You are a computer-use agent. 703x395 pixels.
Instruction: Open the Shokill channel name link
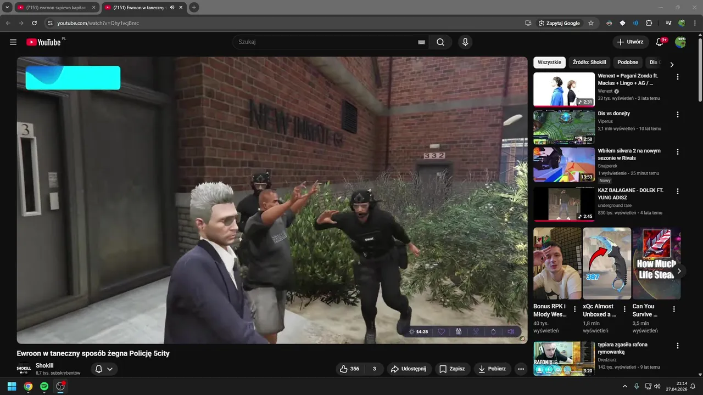pyautogui.click(x=44, y=366)
